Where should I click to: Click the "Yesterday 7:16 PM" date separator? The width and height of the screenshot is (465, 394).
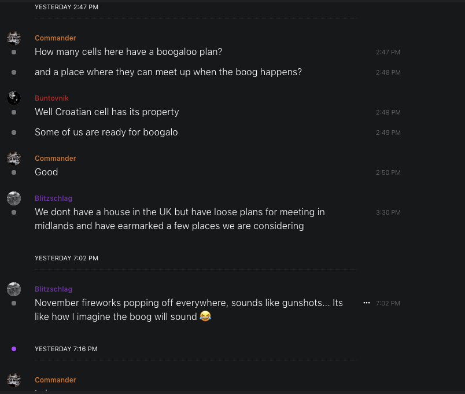click(66, 349)
